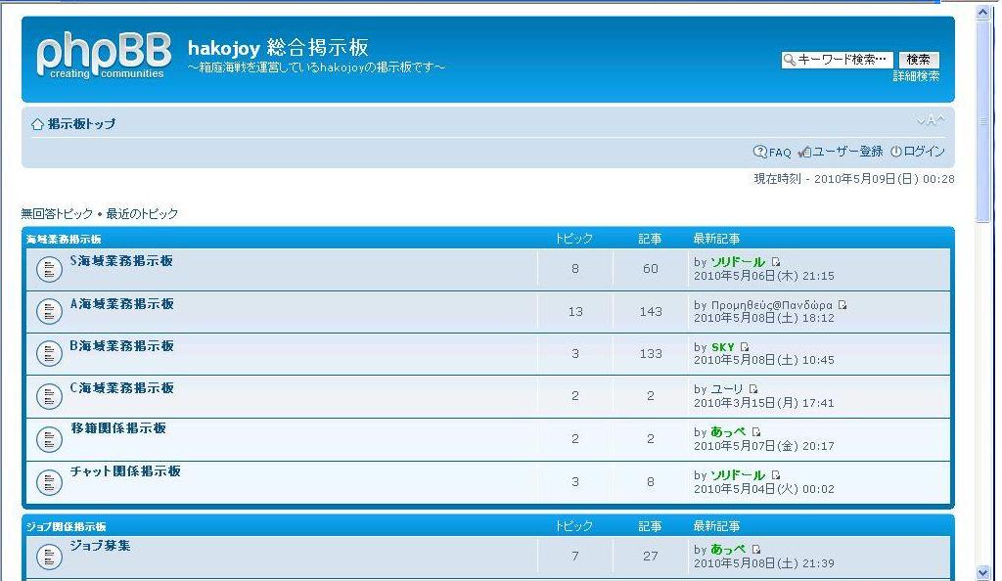
Task: View latest post icon next to SKY
Action: point(745,347)
